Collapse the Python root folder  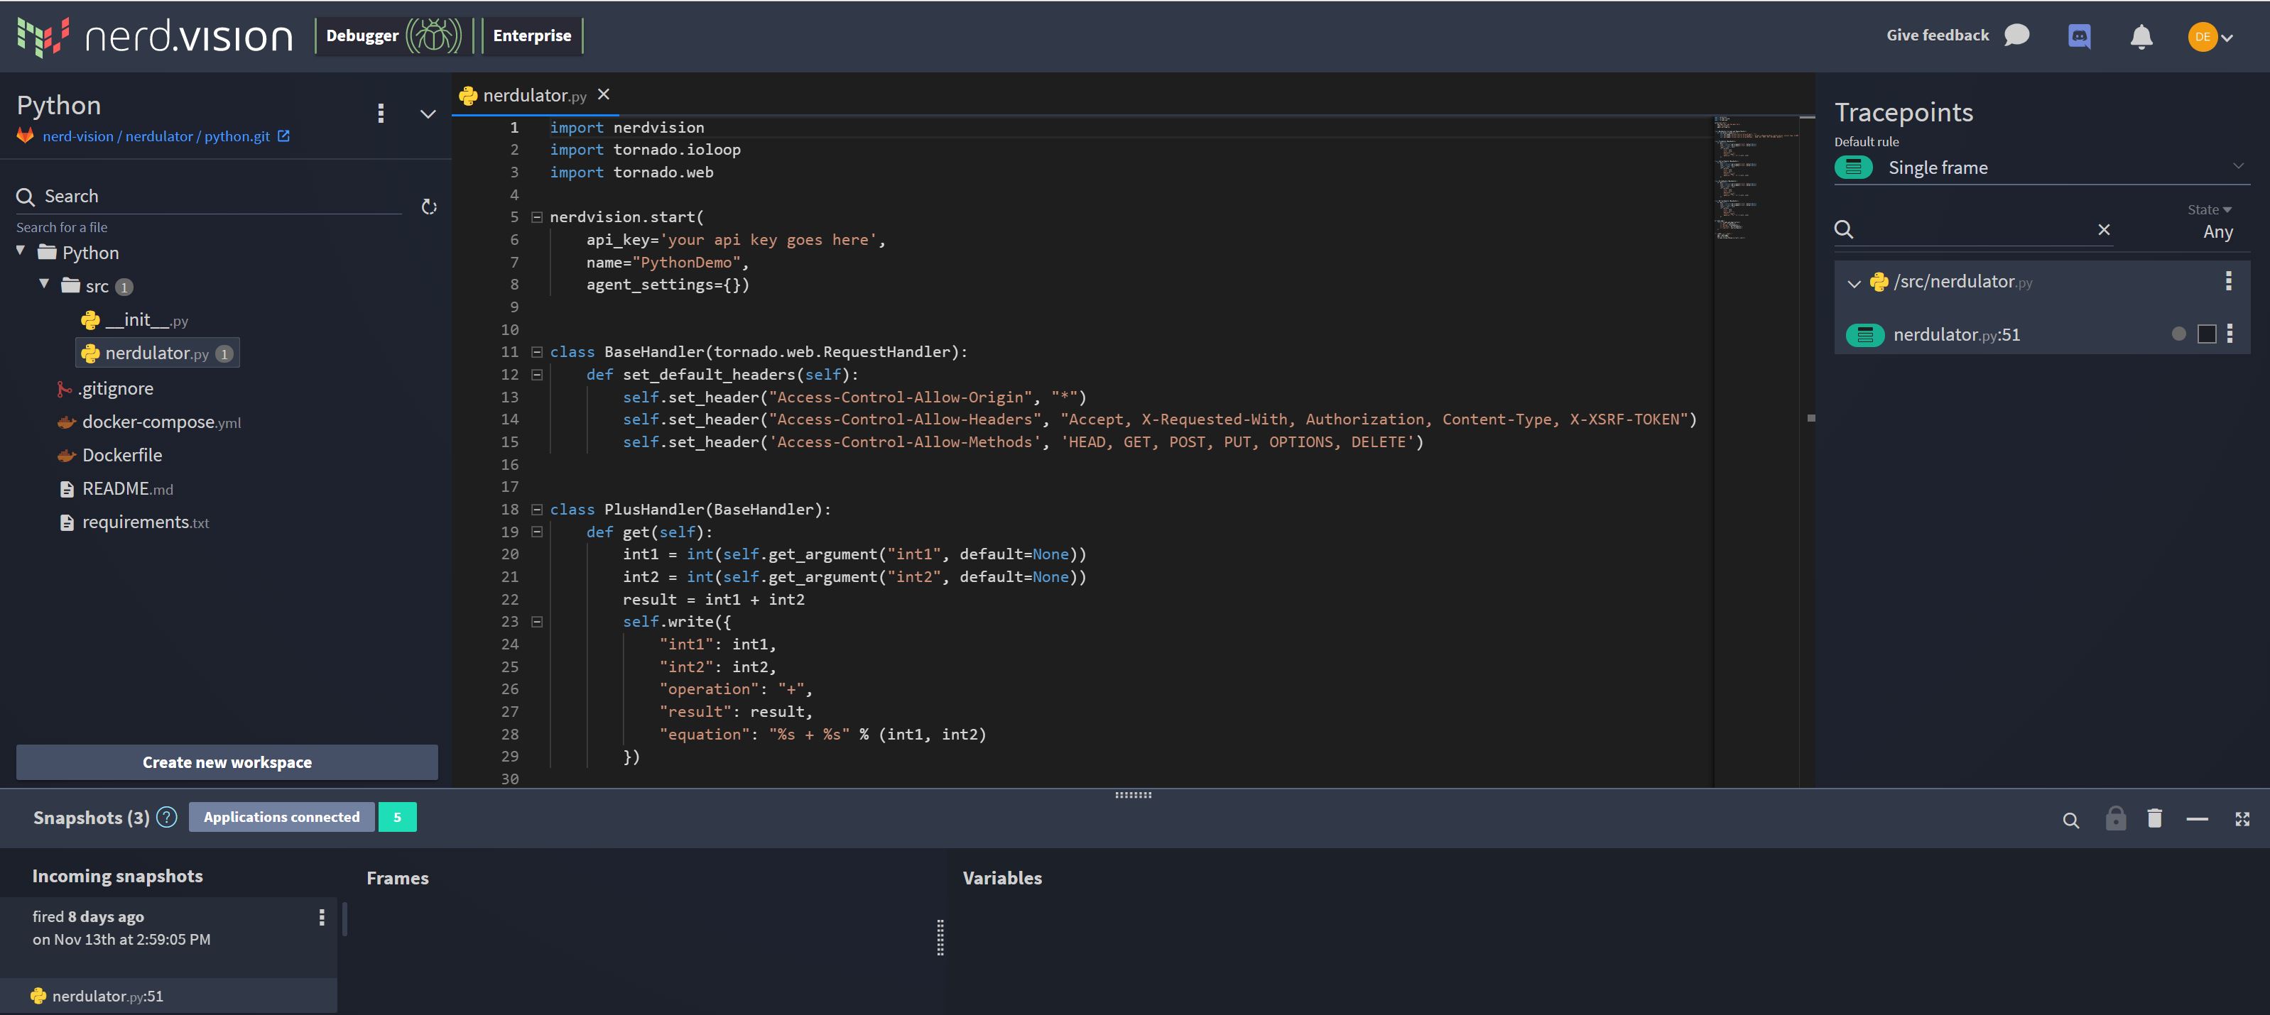point(21,251)
